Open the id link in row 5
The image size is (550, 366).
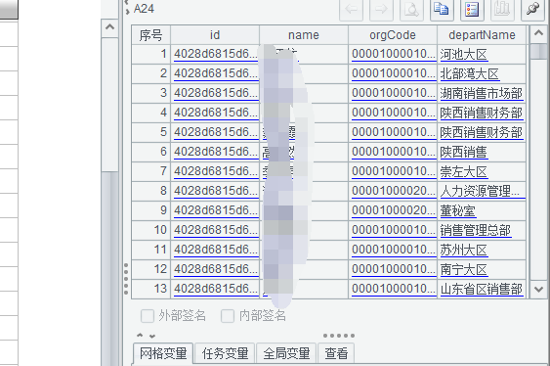(216, 132)
